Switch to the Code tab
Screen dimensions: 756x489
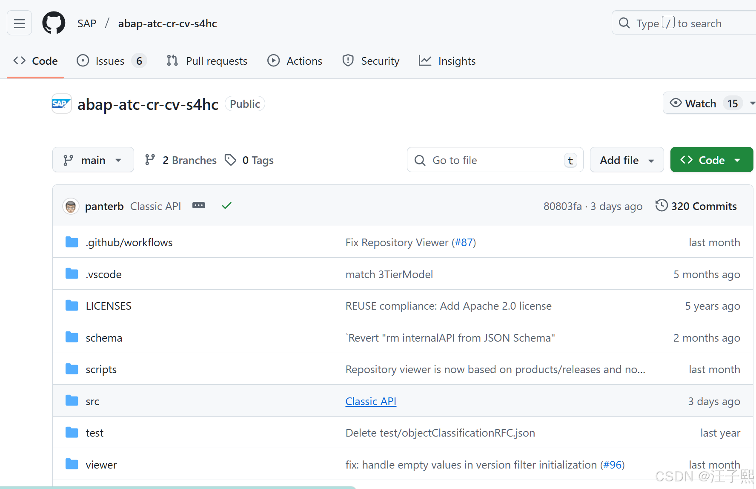(36, 61)
